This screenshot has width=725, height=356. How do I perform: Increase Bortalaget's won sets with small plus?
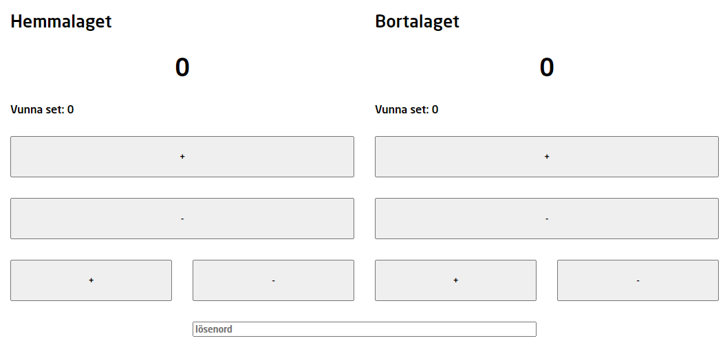(455, 280)
